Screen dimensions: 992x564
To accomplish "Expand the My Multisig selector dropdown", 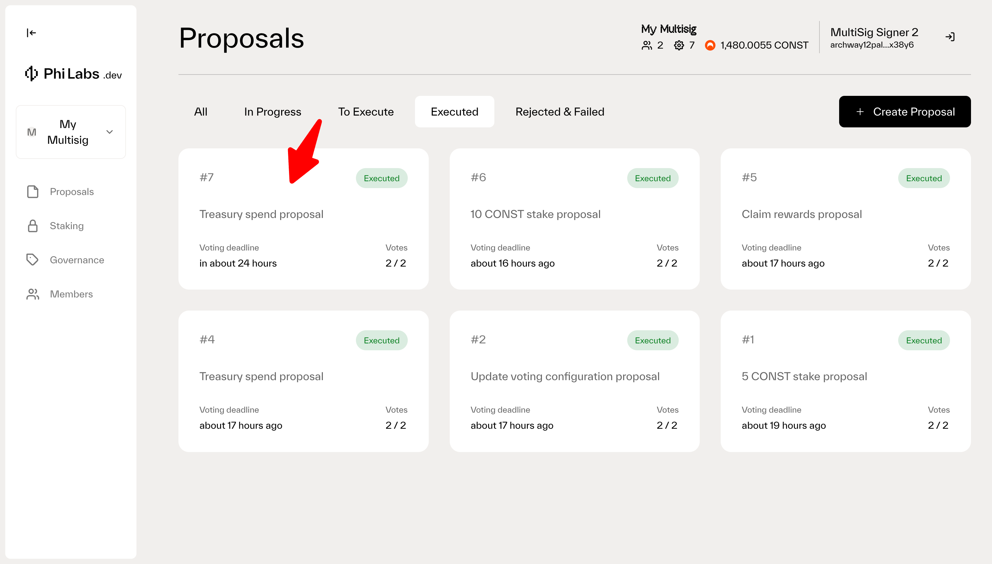I will point(110,132).
